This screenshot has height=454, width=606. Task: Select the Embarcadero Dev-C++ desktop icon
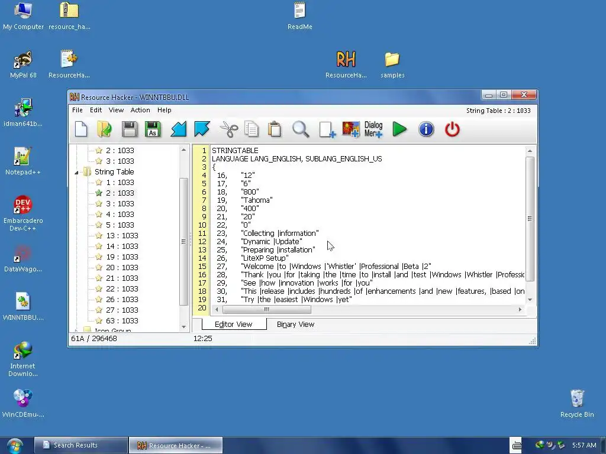coord(23,213)
